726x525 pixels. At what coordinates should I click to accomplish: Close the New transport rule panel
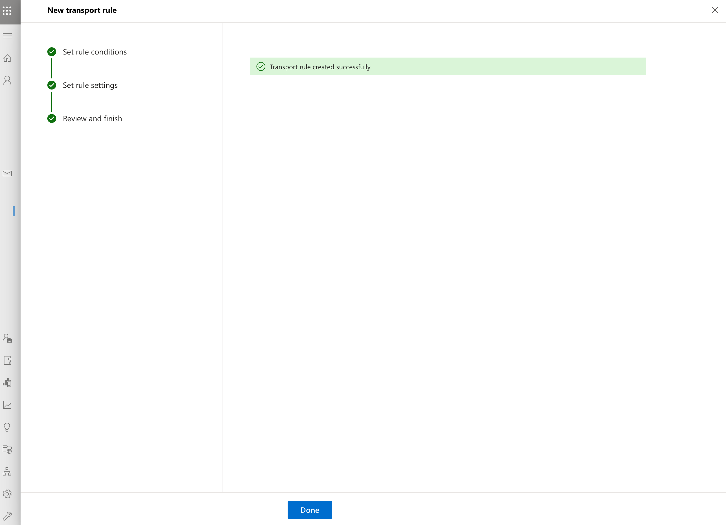point(715,10)
